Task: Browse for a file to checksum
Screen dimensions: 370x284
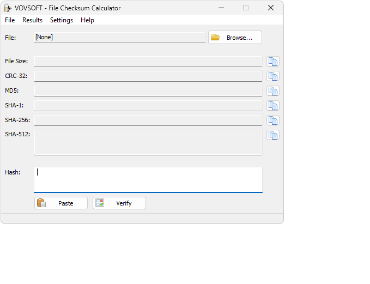Action: 235,37
